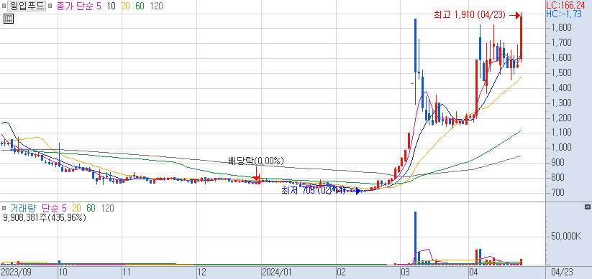Click the red ex-dividend arrow marker

[256, 174]
